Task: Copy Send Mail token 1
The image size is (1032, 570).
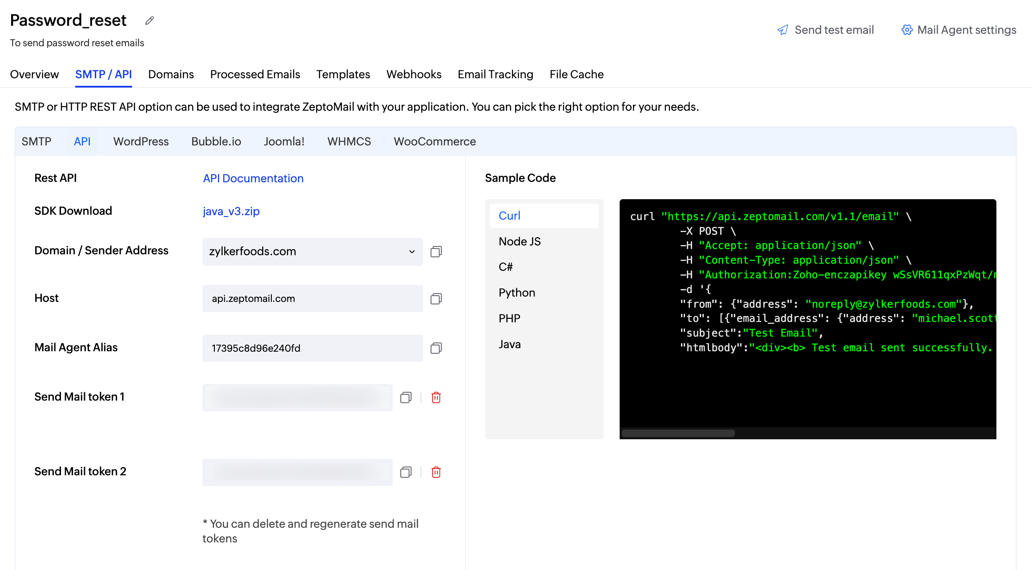Action: [406, 397]
